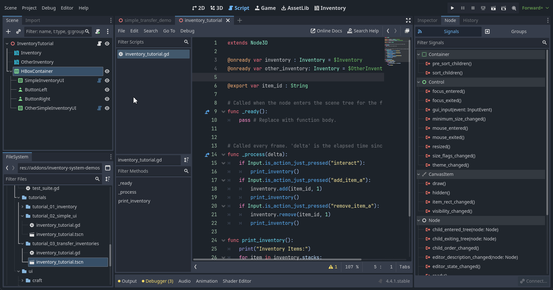Toggle scripts panel arrow in status bar
This screenshot has height=290, width=553.
click(x=195, y=267)
